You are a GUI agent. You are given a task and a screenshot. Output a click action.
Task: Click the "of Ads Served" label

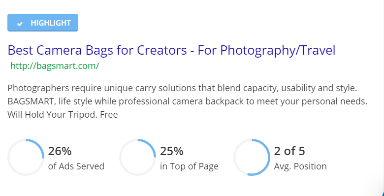click(x=76, y=166)
